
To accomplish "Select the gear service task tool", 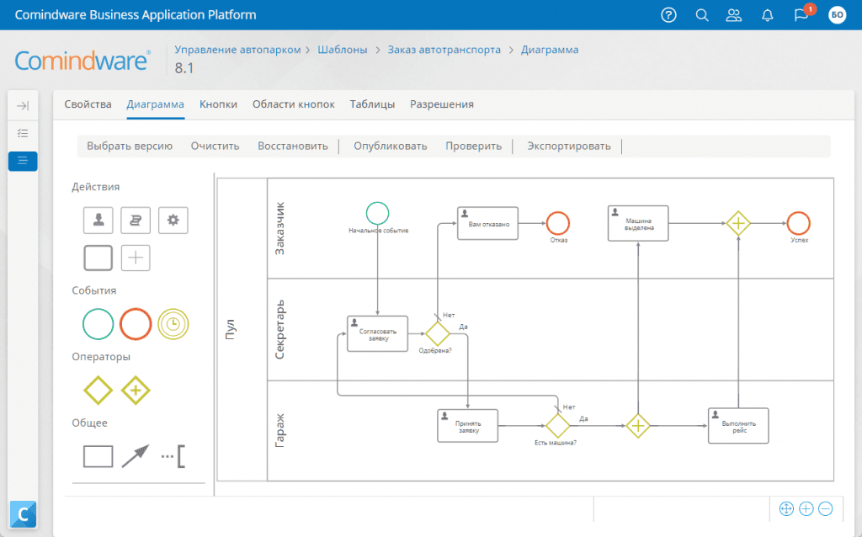I will pyautogui.click(x=173, y=220).
